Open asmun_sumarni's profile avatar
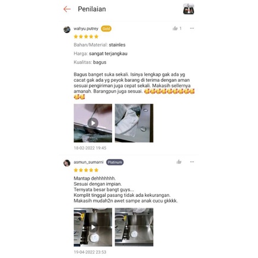The width and height of the screenshot is (258, 258). click(67, 163)
